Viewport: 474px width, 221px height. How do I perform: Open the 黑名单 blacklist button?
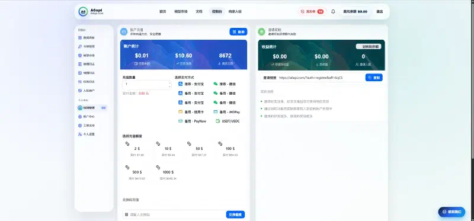(312, 11)
